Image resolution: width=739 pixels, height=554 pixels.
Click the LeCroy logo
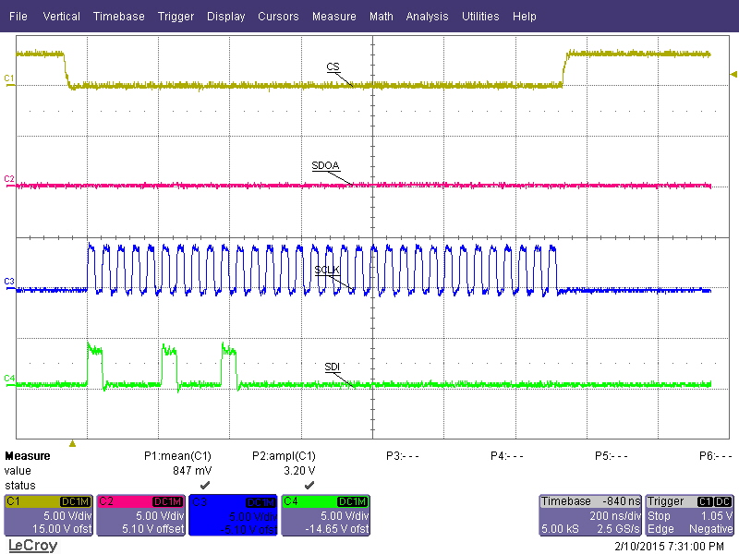31,546
